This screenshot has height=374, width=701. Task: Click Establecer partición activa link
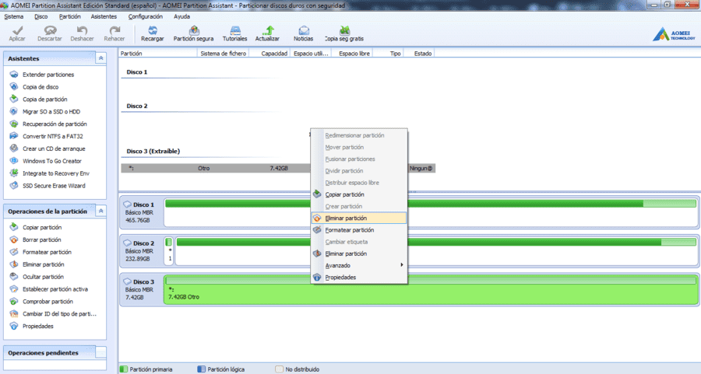55,289
